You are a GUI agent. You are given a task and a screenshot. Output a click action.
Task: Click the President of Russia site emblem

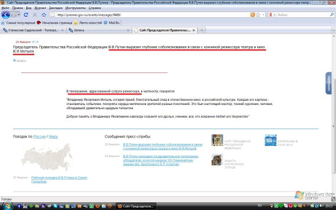click(217, 140)
